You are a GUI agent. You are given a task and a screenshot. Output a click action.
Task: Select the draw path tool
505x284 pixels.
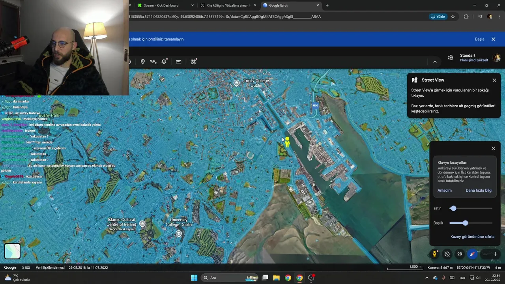(153, 62)
